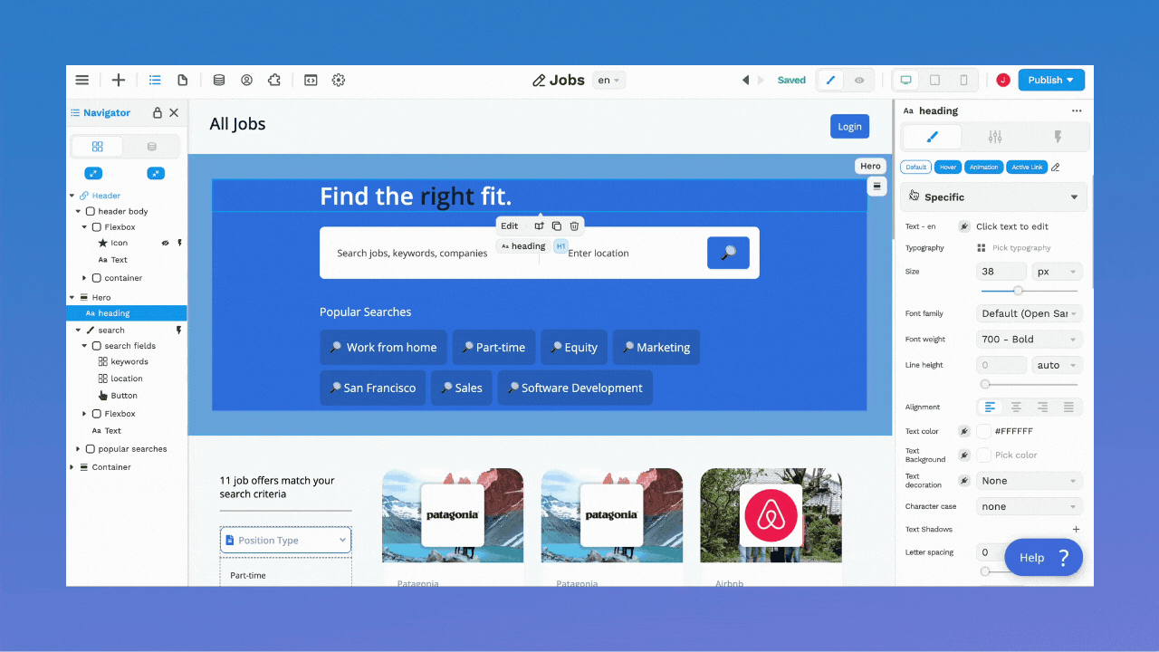The height and width of the screenshot is (652, 1159).
Task: Click the bind icon beside Text color
Action: pos(963,431)
